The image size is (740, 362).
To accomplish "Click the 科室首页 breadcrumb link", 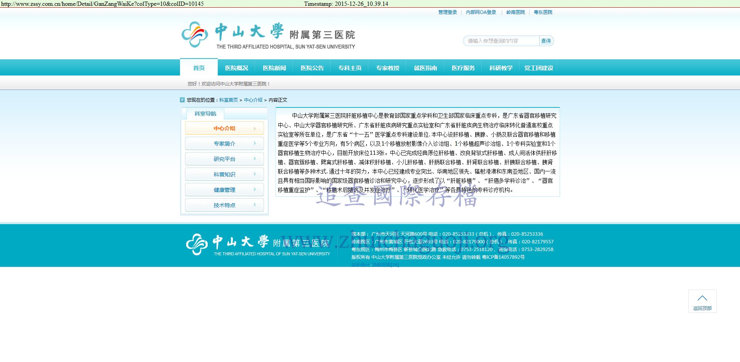I will tap(229, 100).
